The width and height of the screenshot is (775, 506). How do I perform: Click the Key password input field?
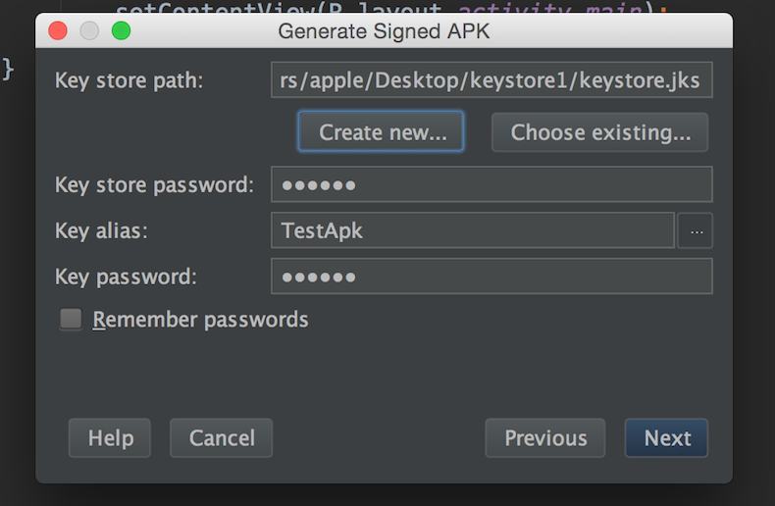point(491,277)
